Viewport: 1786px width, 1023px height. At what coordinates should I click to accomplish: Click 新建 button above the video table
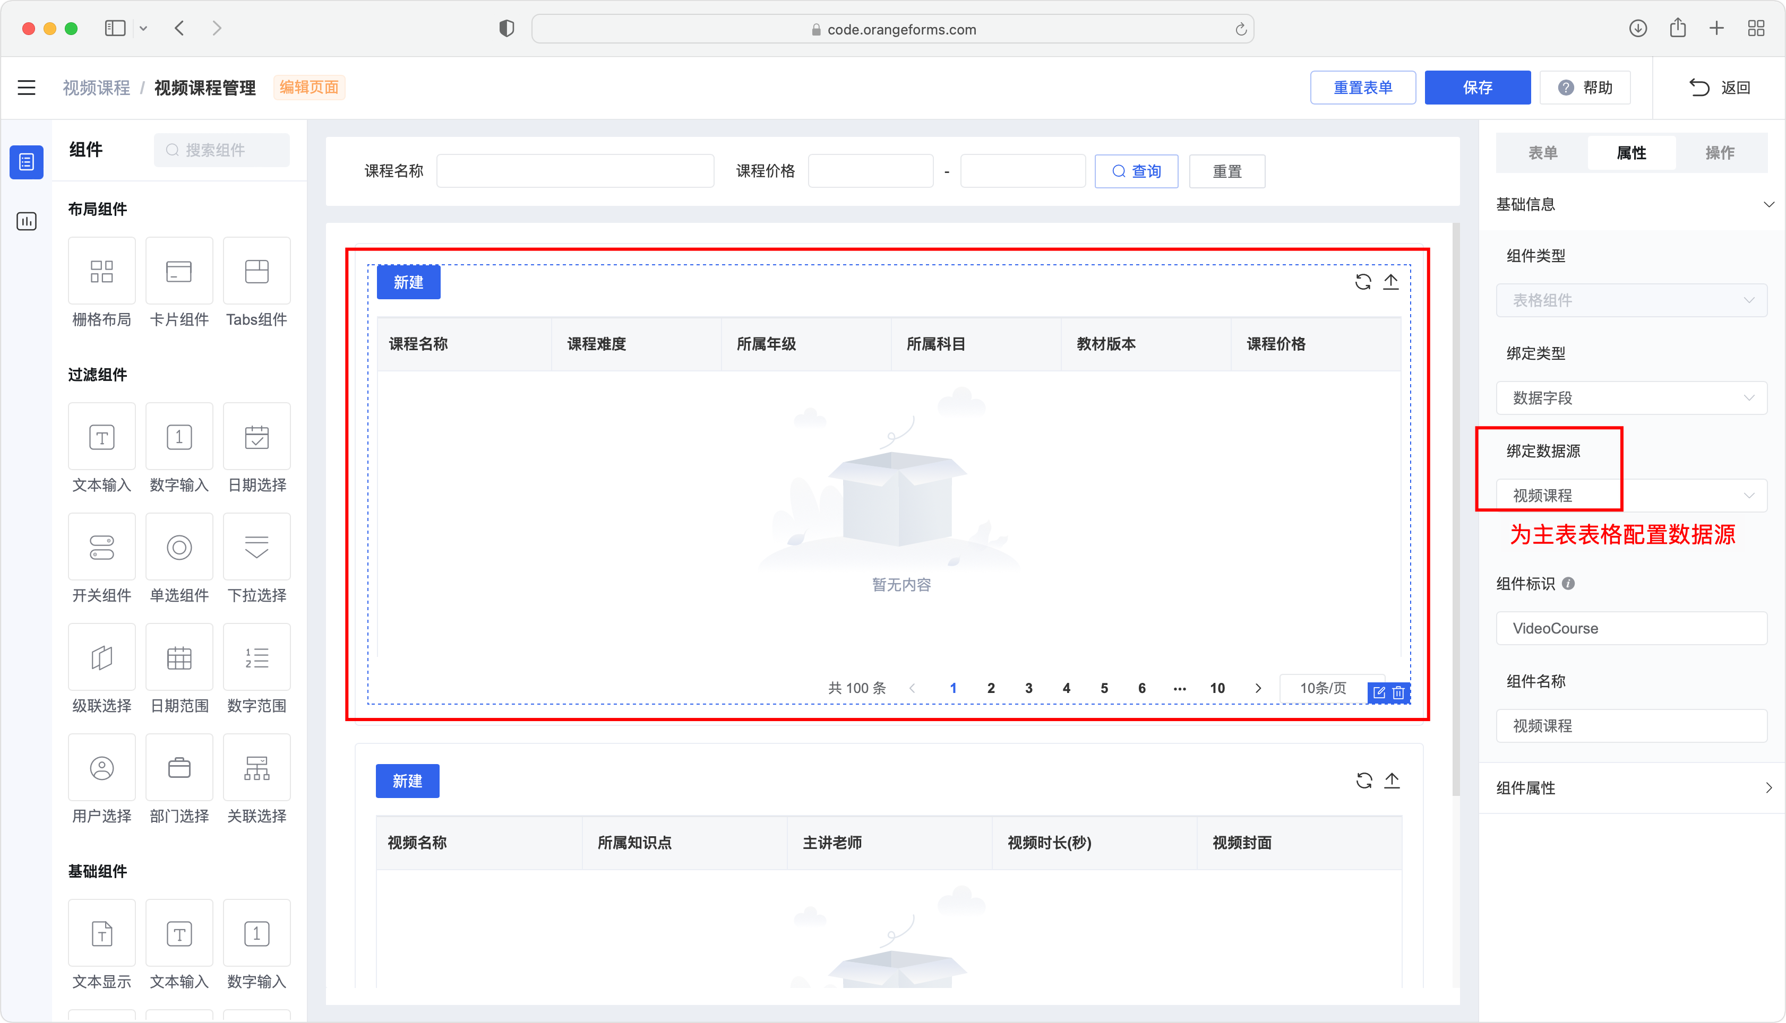(408, 781)
